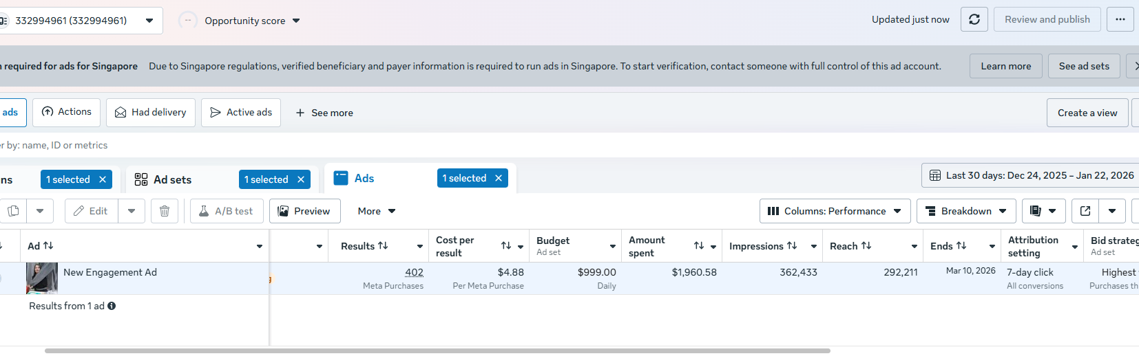
Task: Click the duplicate ad icon
Action: [13, 211]
